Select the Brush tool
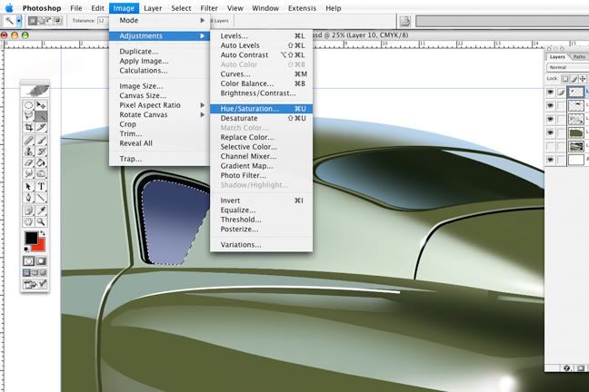Viewport: 589px width, 392px height. tap(41, 141)
